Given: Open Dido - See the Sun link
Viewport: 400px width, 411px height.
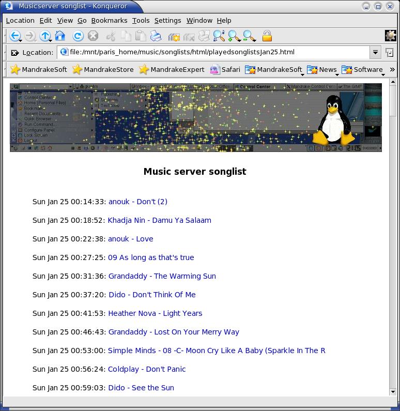Looking at the screenshot, I should pos(141,388).
